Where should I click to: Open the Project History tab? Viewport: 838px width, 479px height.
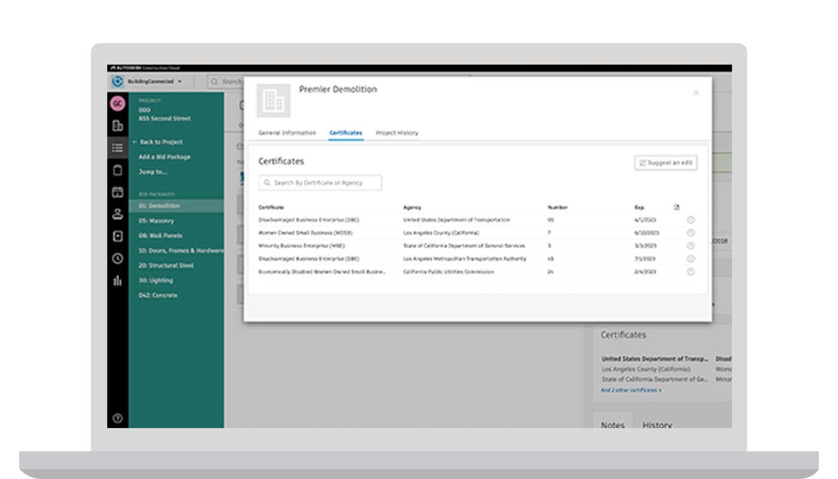397,133
